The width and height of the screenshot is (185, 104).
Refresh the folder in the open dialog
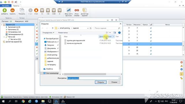pos(90,28)
